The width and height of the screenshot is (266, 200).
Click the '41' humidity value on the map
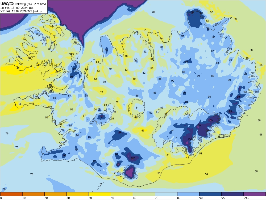(x=16, y=105)
